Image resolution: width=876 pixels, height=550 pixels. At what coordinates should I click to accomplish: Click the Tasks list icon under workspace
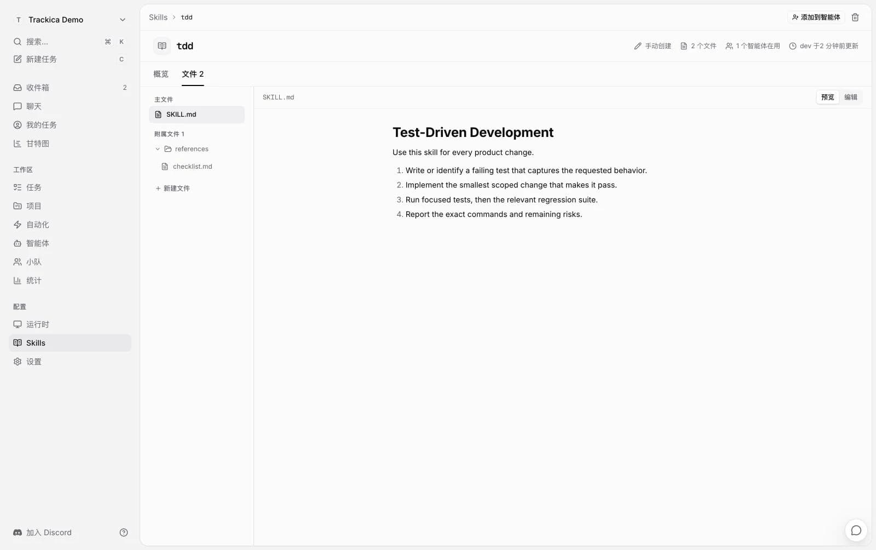click(18, 187)
